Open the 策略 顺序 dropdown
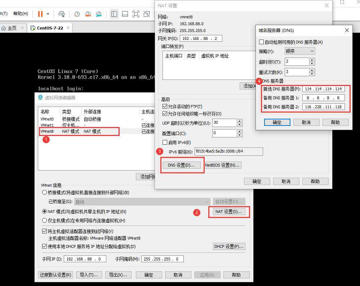Image resolution: width=360 pixels, height=286 pixels. pyautogui.click(x=300, y=51)
